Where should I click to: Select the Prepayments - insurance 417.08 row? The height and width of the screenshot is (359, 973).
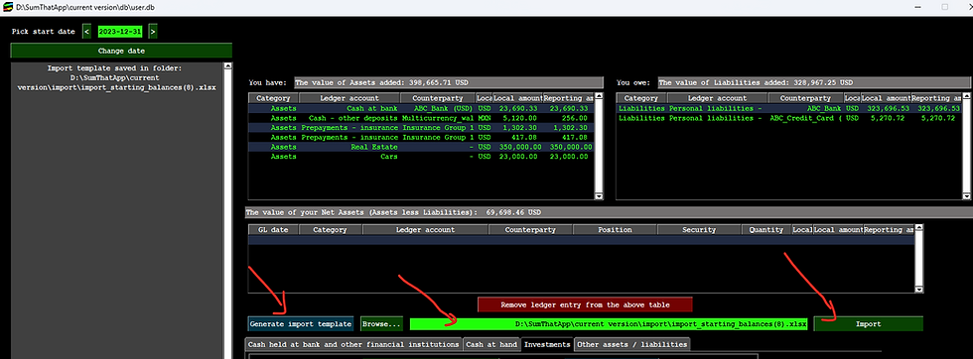tap(421, 137)
